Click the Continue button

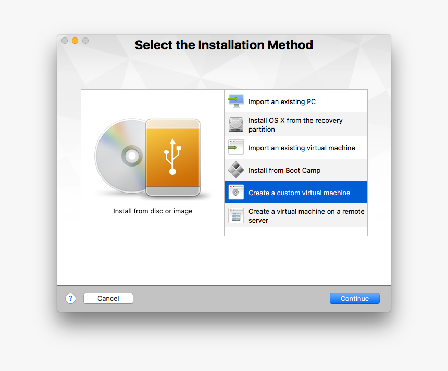tap(355, 299)
